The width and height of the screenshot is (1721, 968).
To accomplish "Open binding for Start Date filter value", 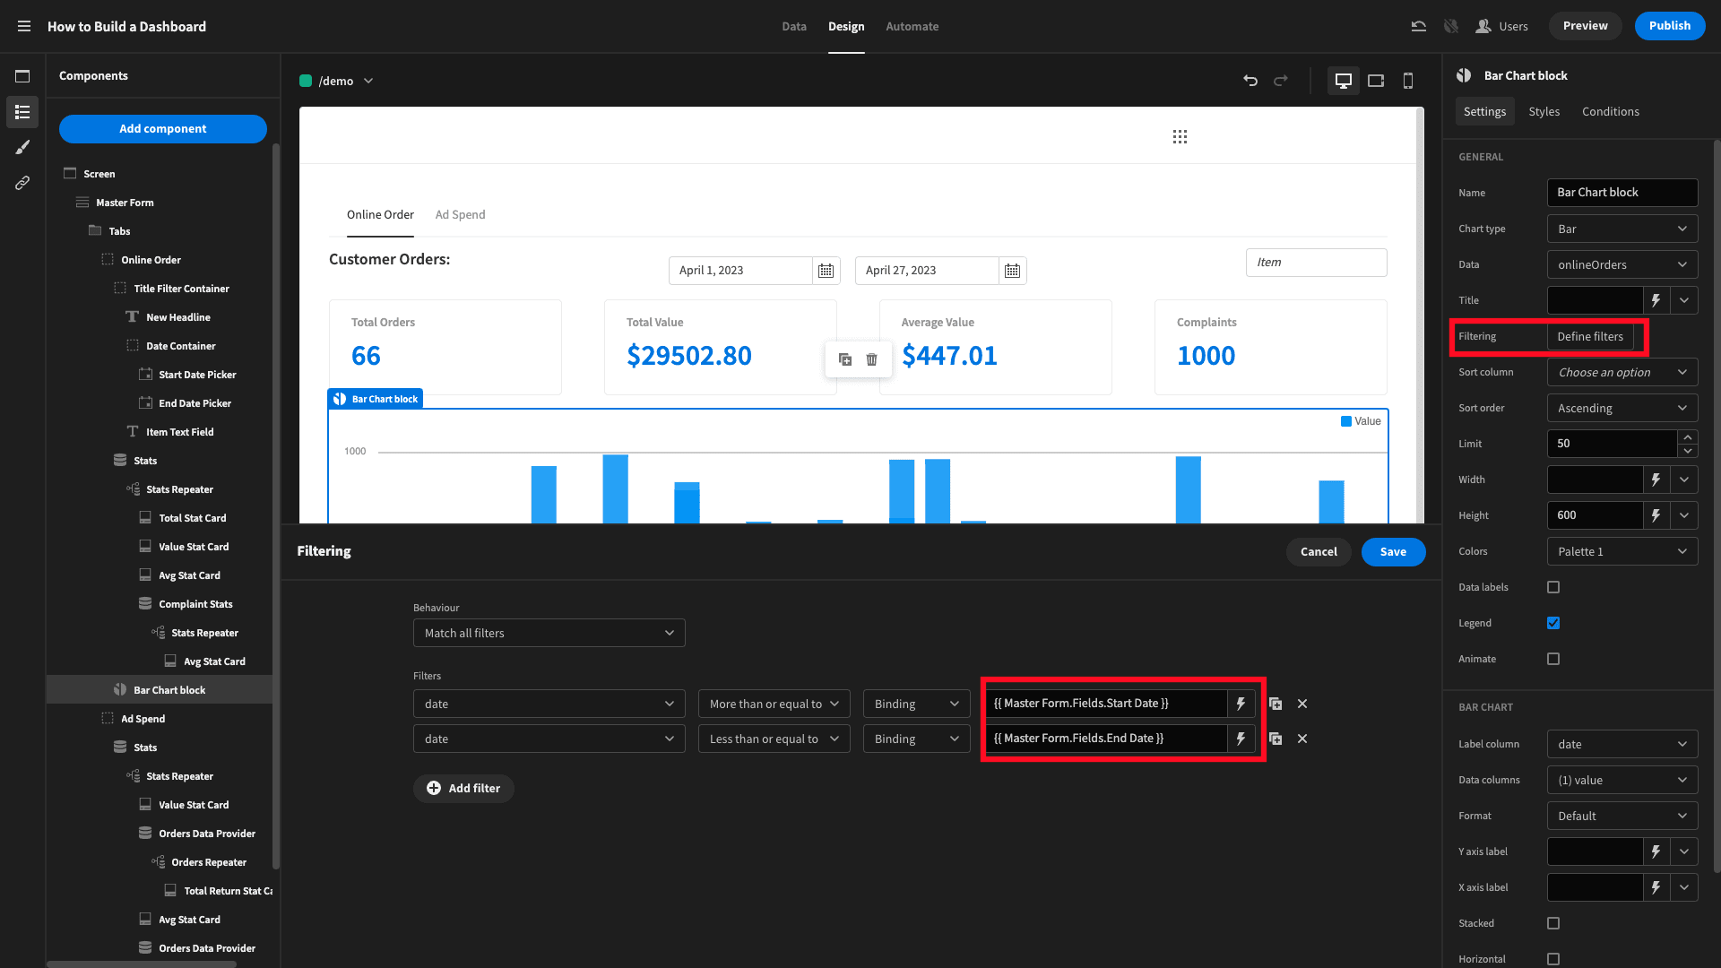I will (x=1241, y=704).
